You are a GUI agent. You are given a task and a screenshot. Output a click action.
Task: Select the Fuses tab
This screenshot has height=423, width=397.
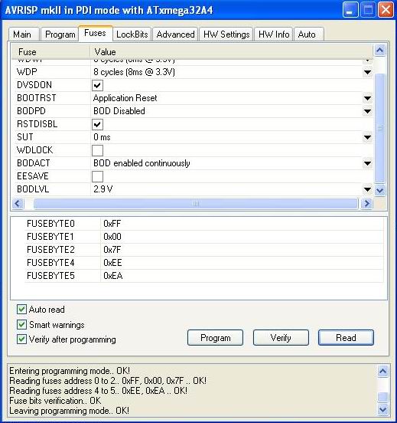(96, 33)
